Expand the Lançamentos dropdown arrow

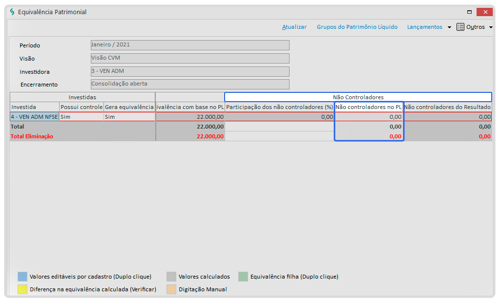coord(449,27)
